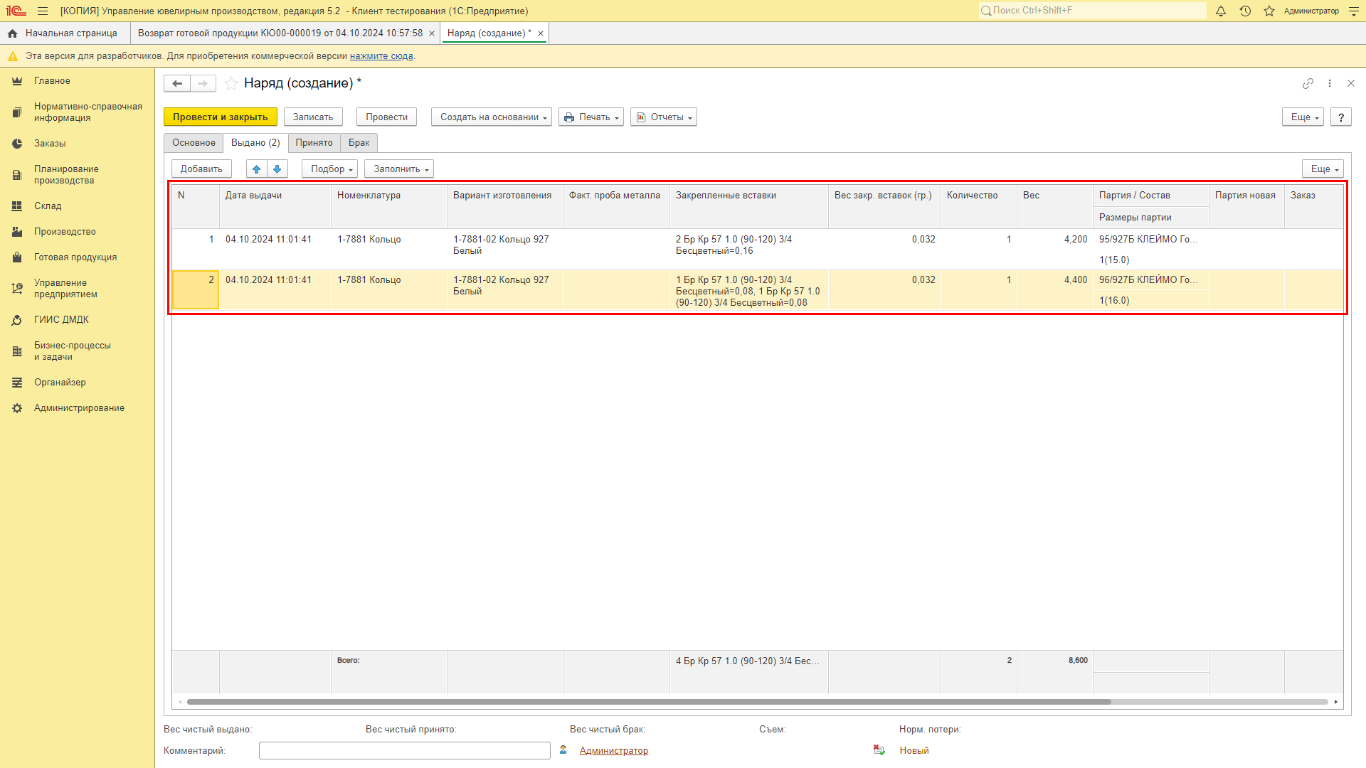Viewport: 1366px width, 768px height.
Task: Click Провести и закрыть button
Action: pyautogui.click(x=221, y=117)
